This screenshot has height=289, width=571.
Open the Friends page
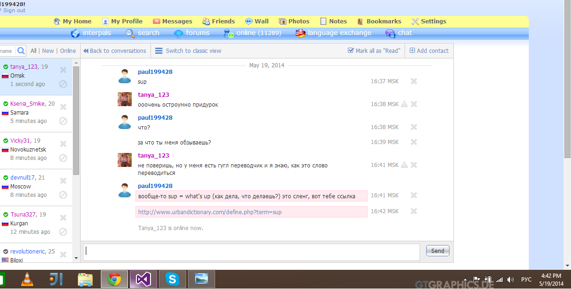click(x=218, y=22)
